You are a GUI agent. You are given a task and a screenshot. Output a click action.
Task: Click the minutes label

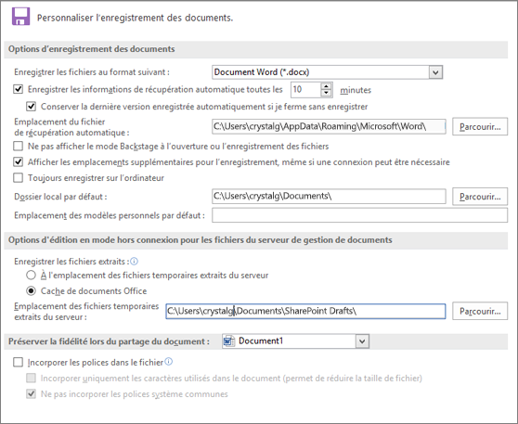point(356,90)
